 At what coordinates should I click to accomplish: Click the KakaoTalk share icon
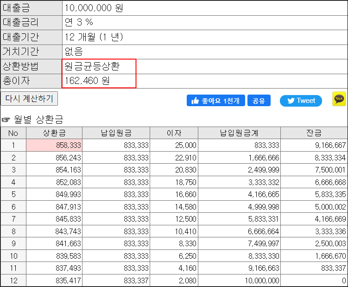click(339, 99)
